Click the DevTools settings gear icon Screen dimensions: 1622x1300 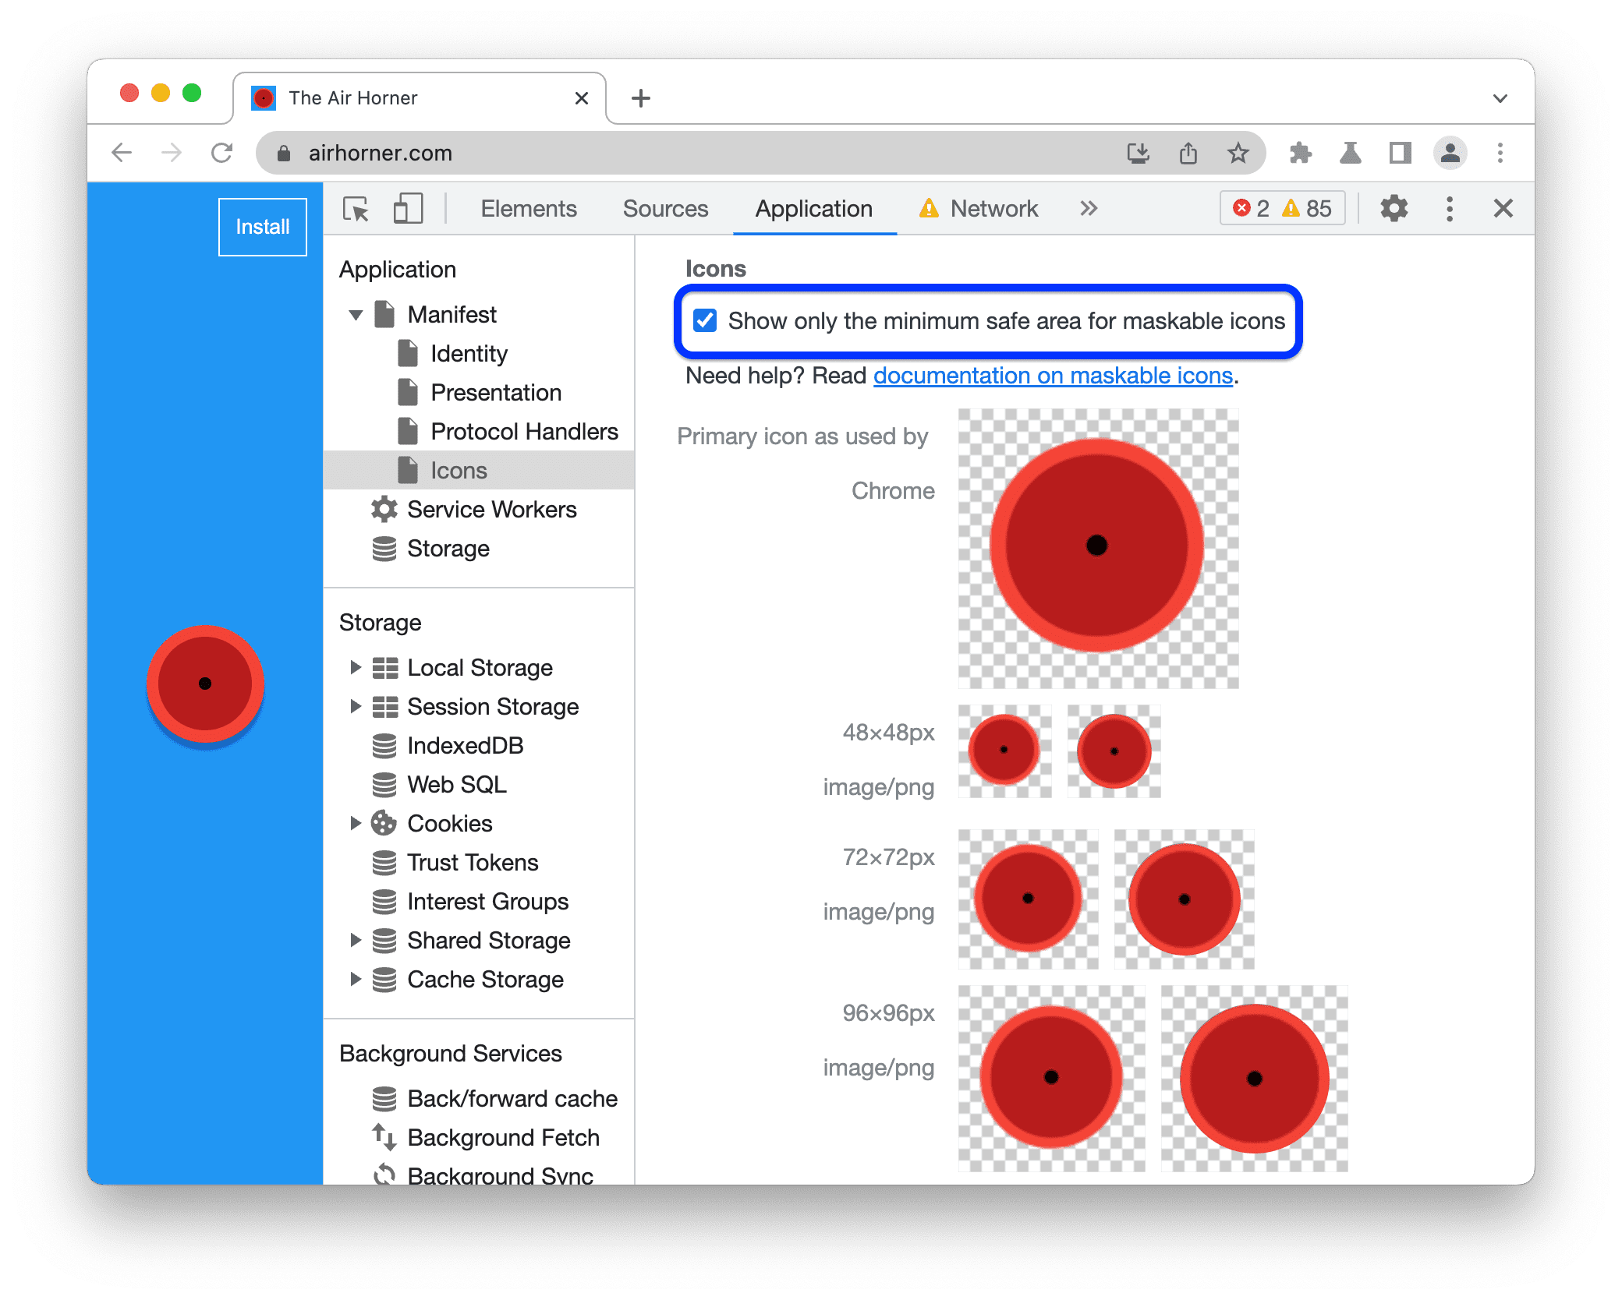[1395, 210]
